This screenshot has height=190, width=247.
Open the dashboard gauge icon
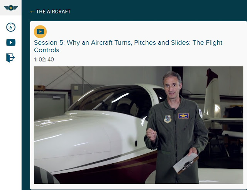[11, 27]
